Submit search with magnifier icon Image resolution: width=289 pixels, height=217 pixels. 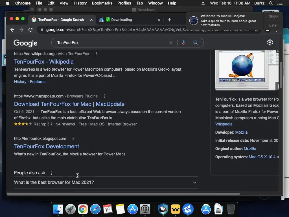(x=195, y=43)
